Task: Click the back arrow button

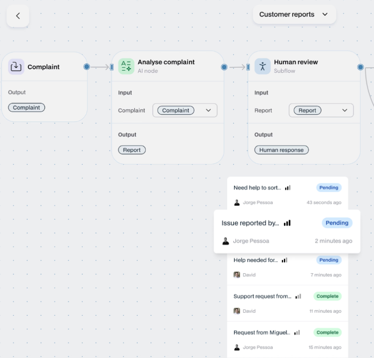Action: tap(18, 16)
